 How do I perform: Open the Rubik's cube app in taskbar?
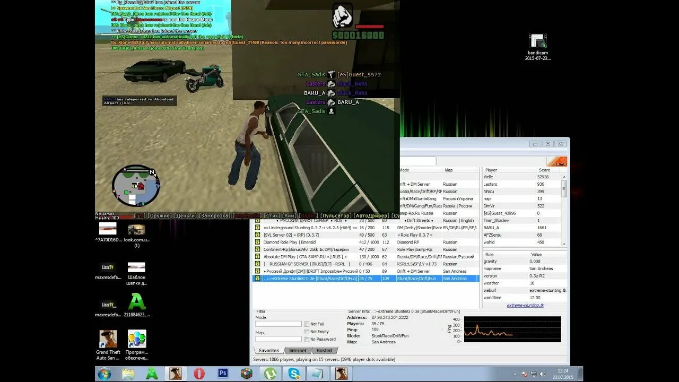(247, 374)
